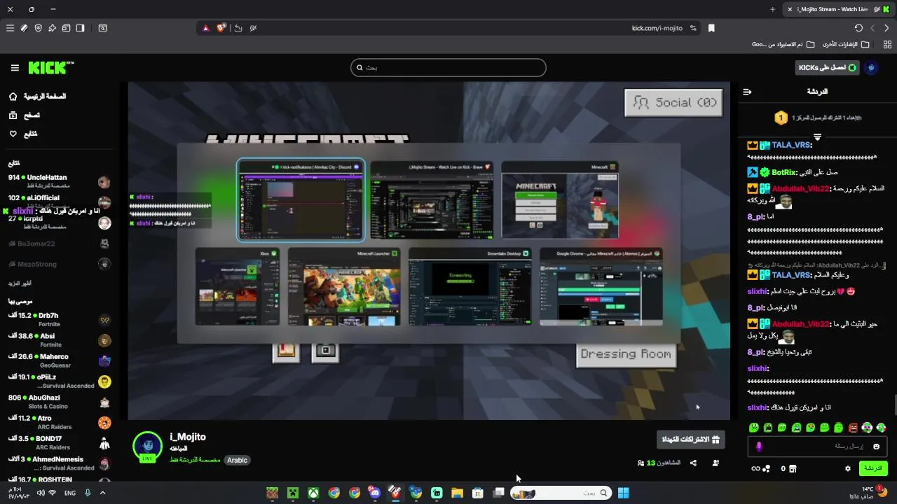
Task: Open the Home page sidebar link
Action: 39,97
